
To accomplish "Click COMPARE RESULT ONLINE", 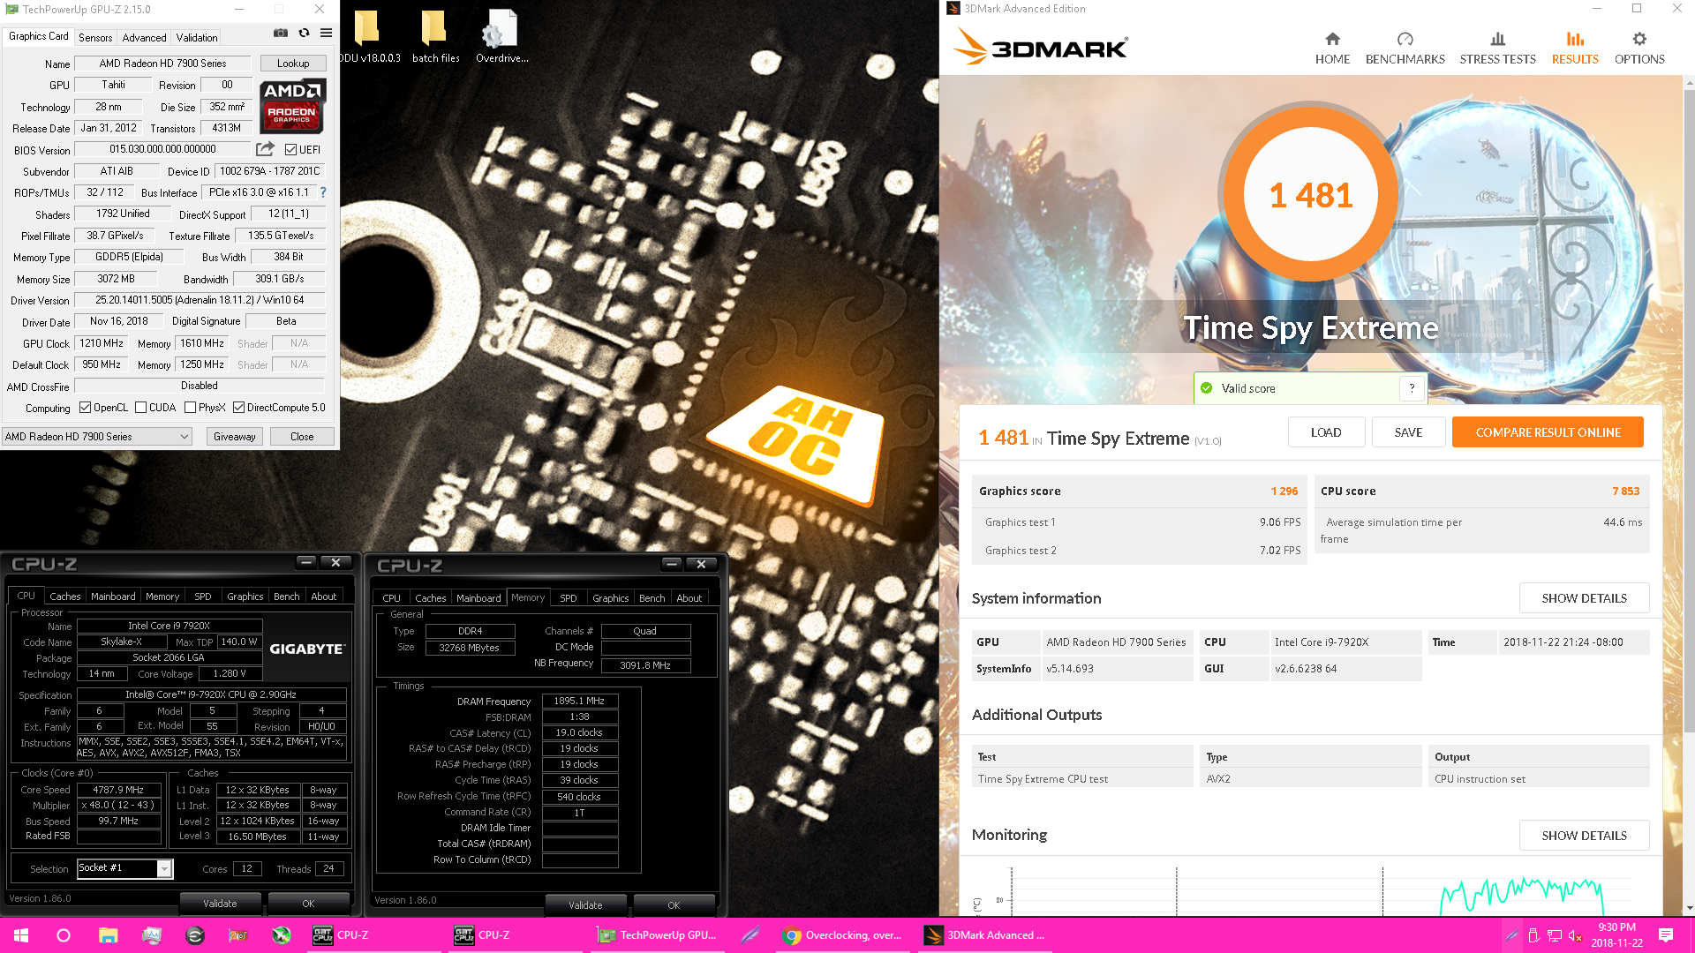I will coord(1548,432).
